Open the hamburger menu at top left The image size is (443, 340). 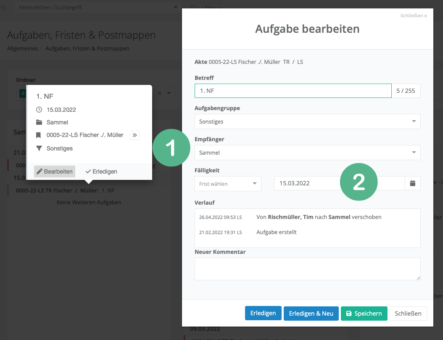pos(4,7)
